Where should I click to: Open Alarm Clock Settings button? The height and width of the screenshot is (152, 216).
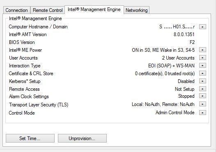202,96
